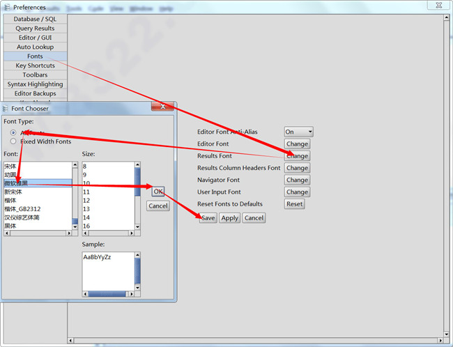Click font list scroll down arrow
453x347 pixels.
click(x=75, y=227)
